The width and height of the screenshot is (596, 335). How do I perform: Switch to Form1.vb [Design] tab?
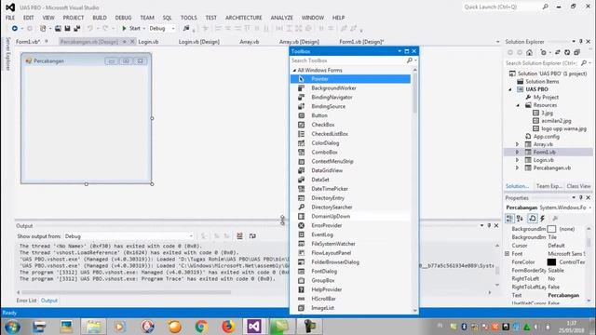(361, 42)
